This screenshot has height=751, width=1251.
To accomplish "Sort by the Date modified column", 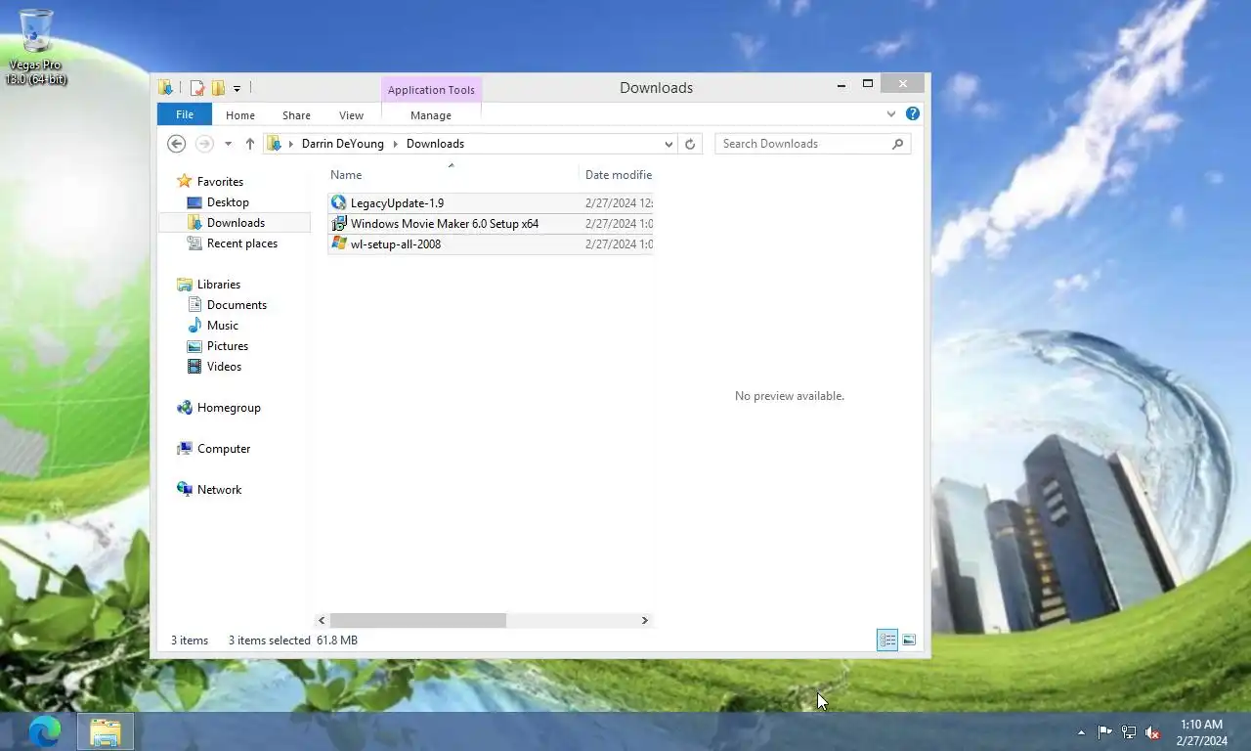I will [618, 175].
